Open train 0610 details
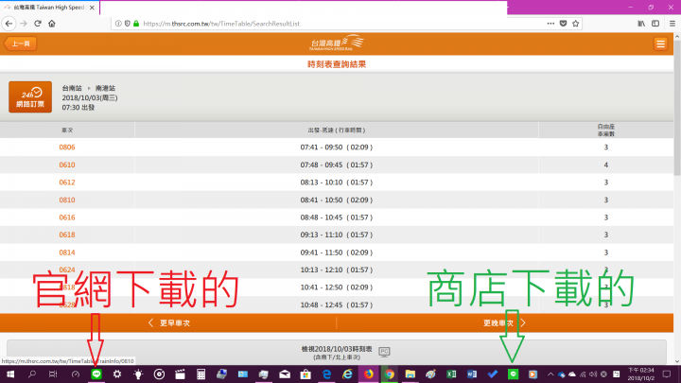681x383 pixels. pyautogui.click(x=67, y=165)
